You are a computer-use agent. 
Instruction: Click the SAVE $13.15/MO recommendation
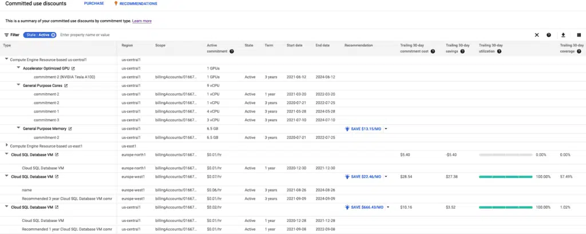[x=363, y=129]
